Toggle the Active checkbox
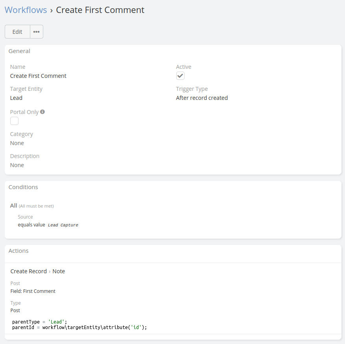This screenshot has width=345, height=344. coord(180,76)
